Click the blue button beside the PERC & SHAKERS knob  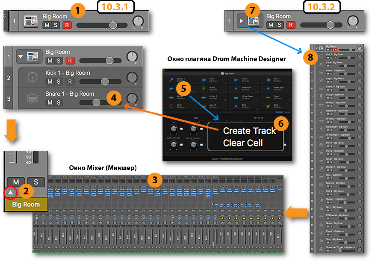201,144
